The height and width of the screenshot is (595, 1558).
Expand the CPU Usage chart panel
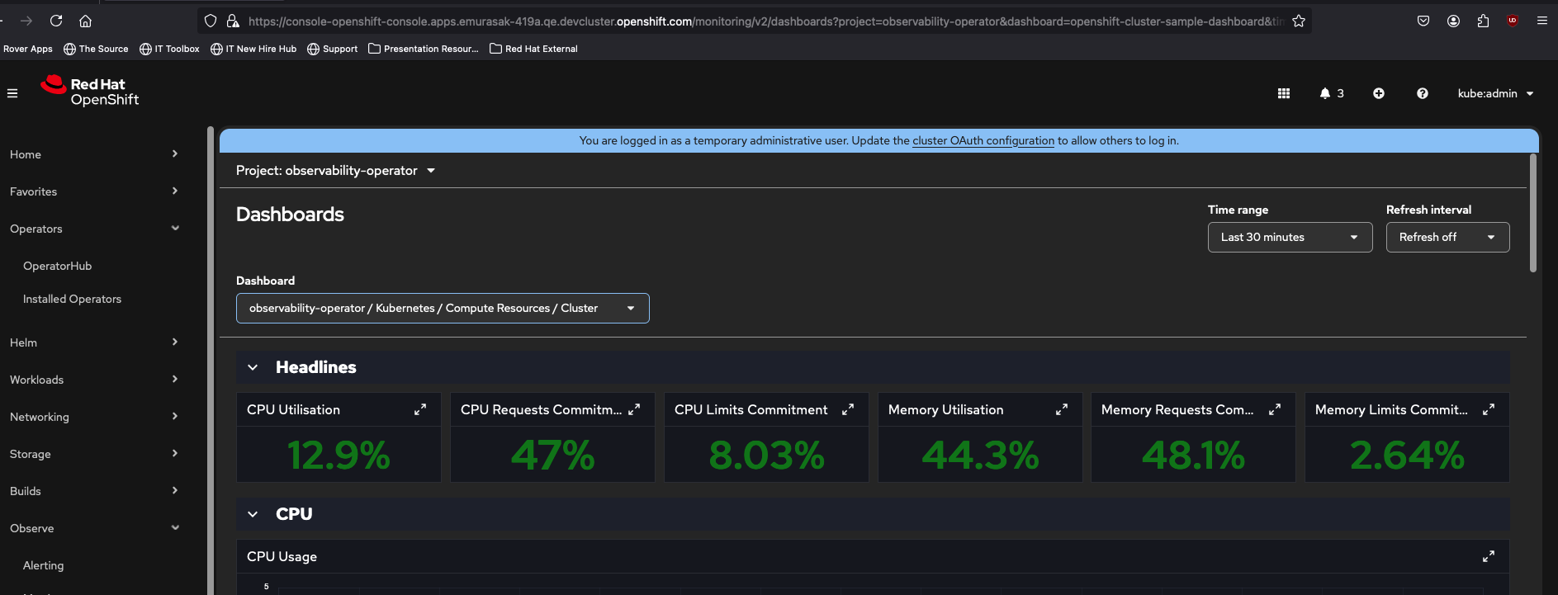(x=1489, y=556)
